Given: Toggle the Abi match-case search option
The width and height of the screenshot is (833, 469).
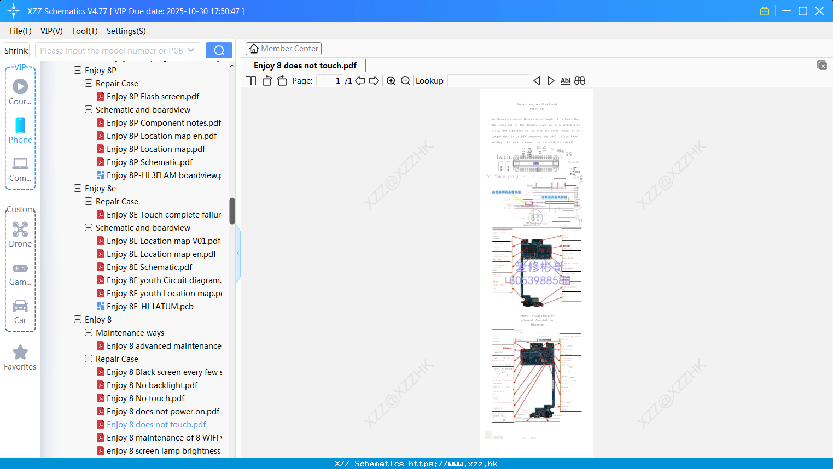Looking at the screenshot, I should [565, 80].
